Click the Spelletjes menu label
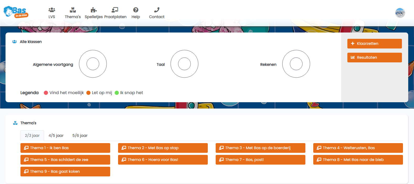This screenshot has width=414, height=184. tap(94, 17)
